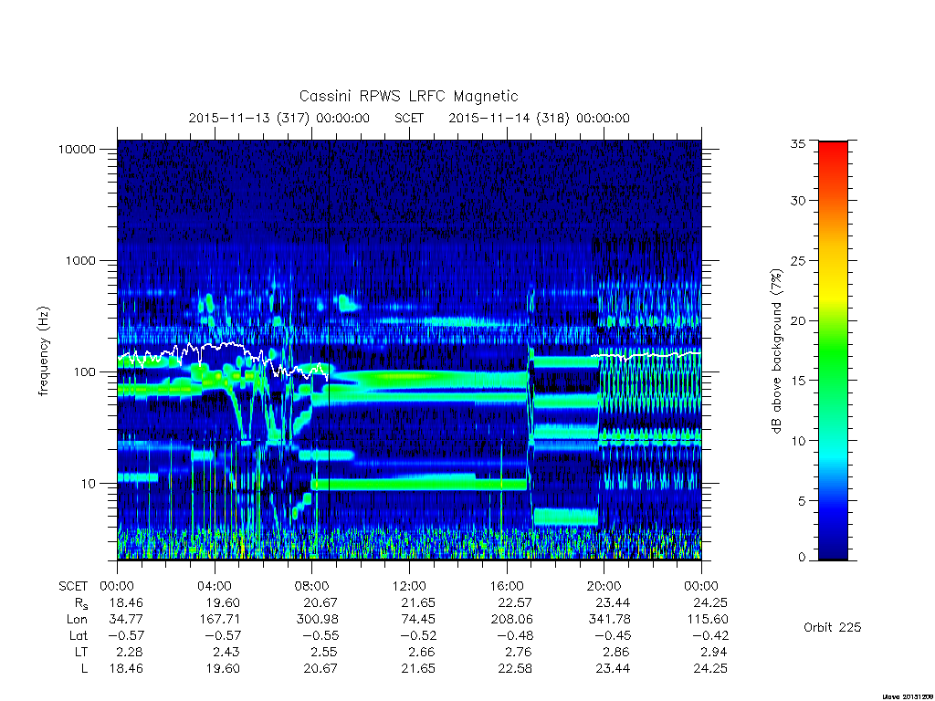Click the 'SCET' label between dates
The width and height of the screenshot is (935, 701).
409,118
